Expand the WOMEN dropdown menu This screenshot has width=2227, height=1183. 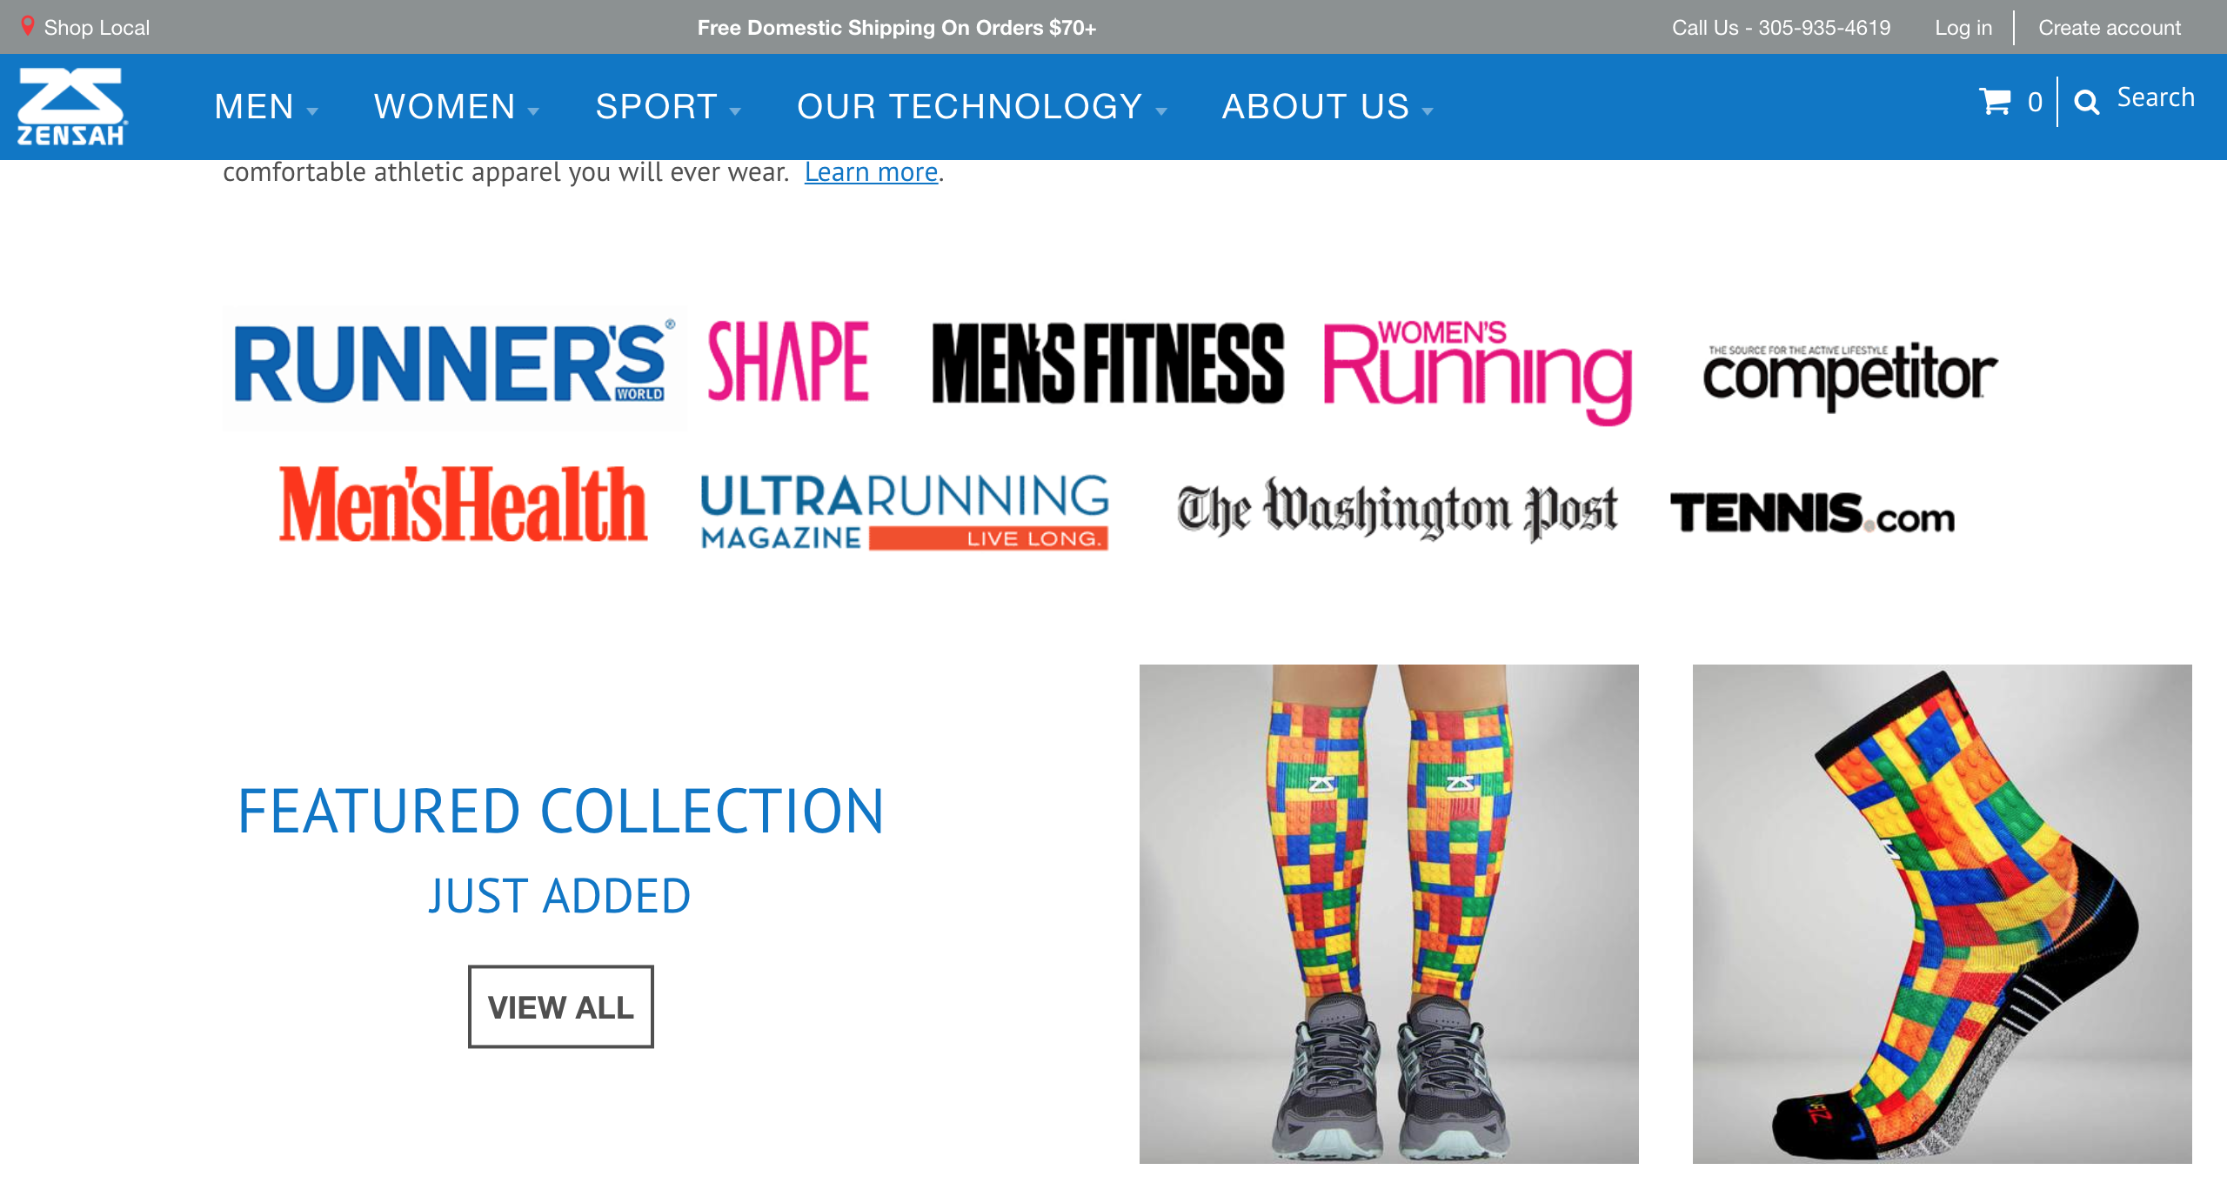pos(456,107)
